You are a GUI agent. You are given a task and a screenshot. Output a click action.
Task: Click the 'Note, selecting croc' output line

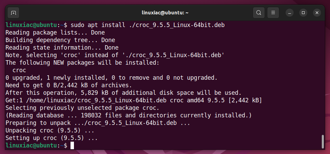(x=115, y=55)
